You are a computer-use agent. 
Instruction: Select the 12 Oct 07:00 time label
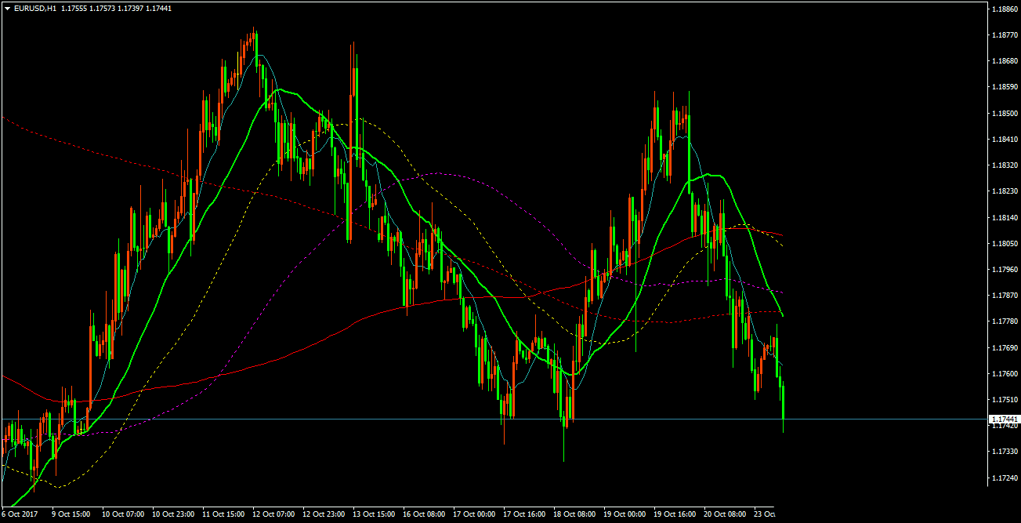pos(273,514)
